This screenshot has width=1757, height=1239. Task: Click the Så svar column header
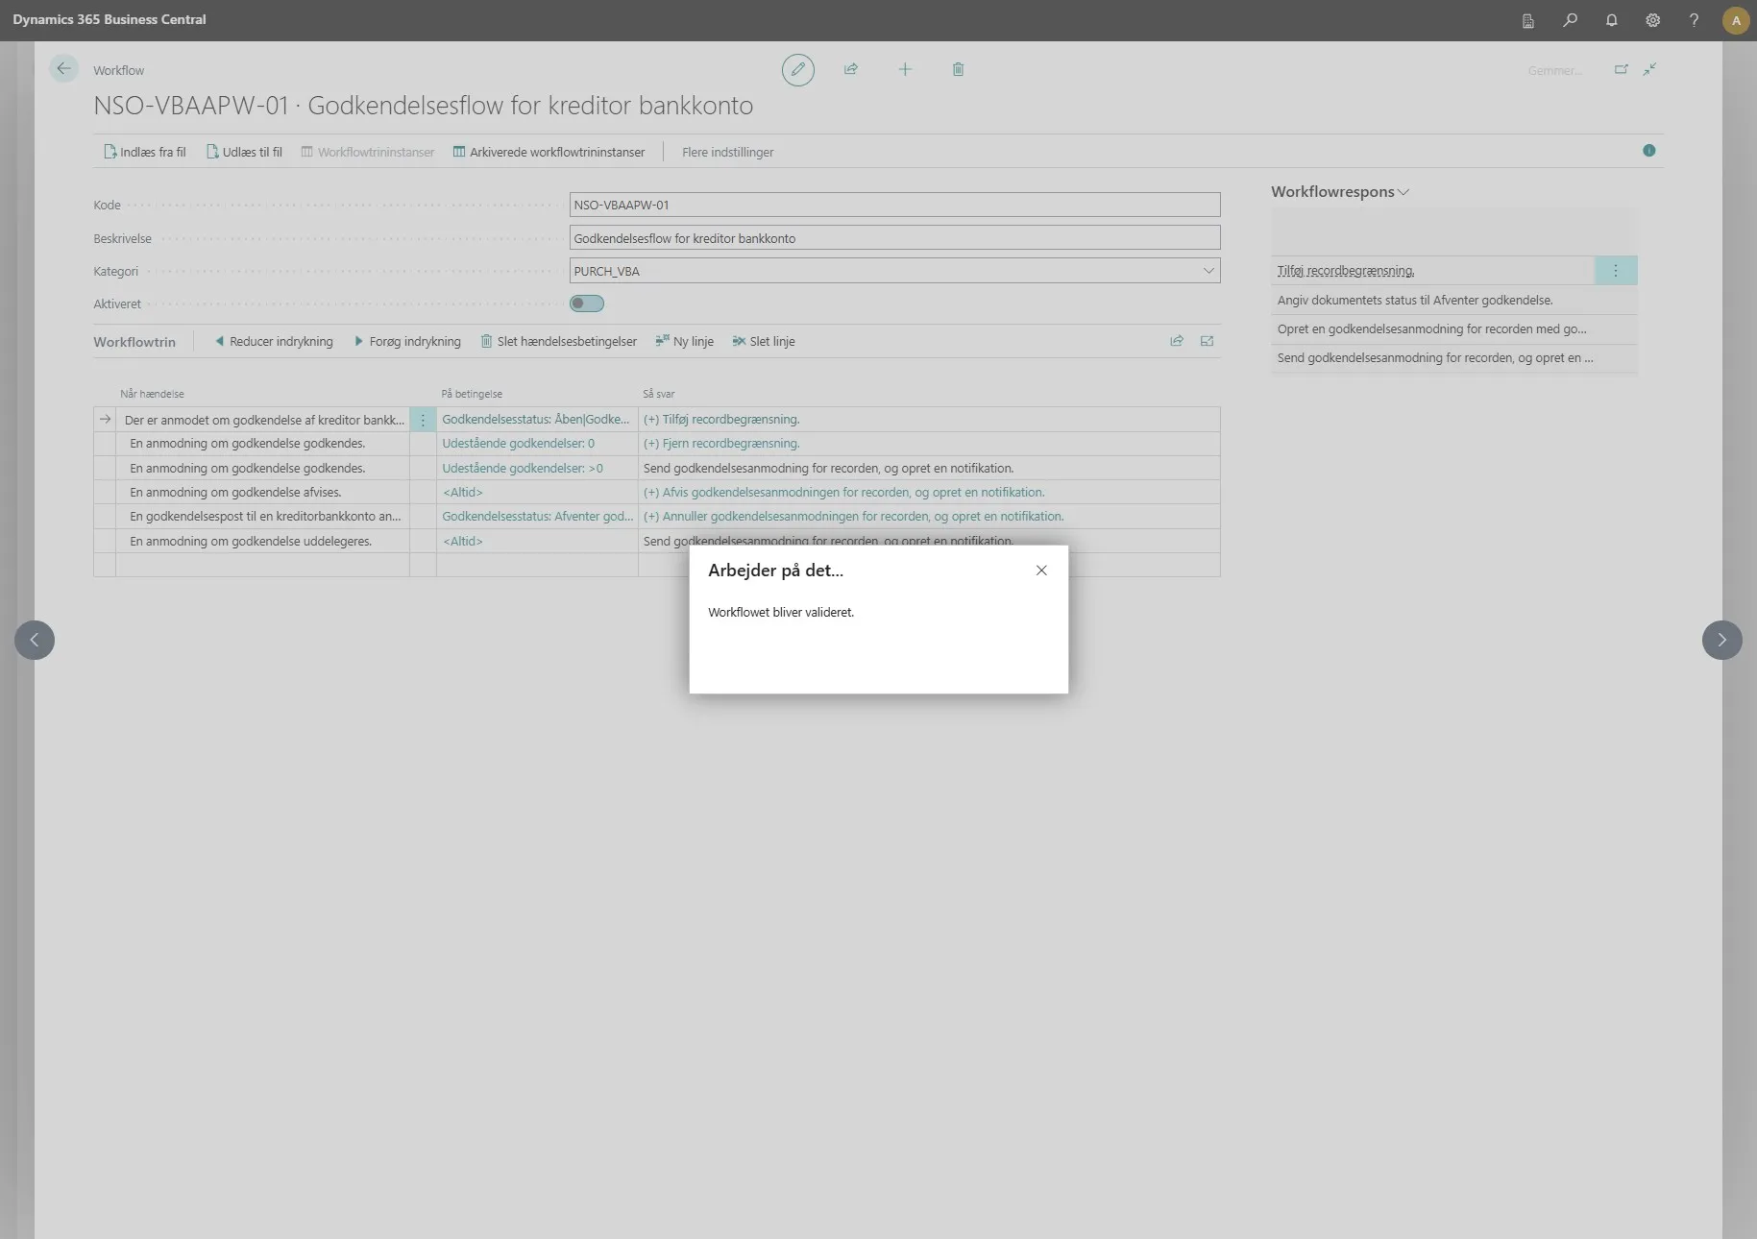659,394
